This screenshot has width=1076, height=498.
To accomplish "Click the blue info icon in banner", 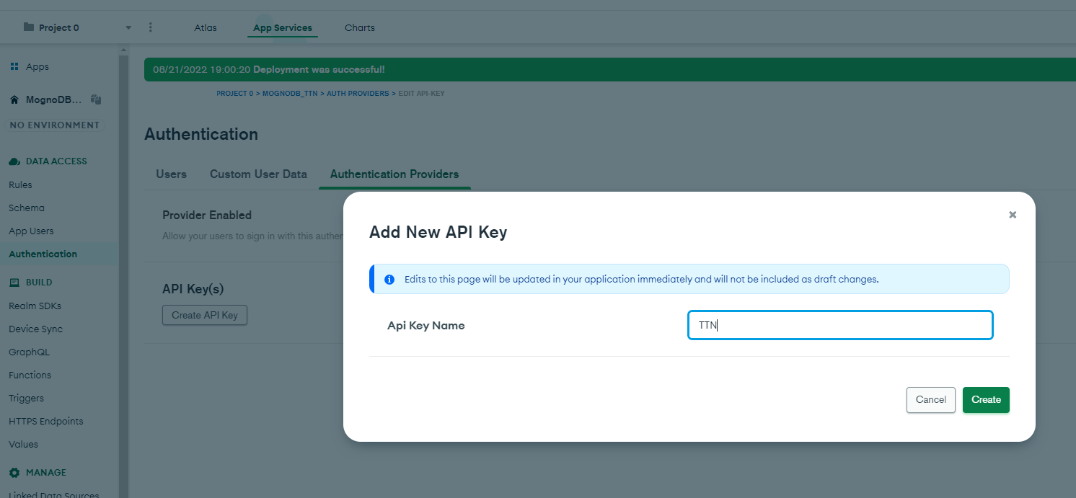I will (x=389, y=280).
